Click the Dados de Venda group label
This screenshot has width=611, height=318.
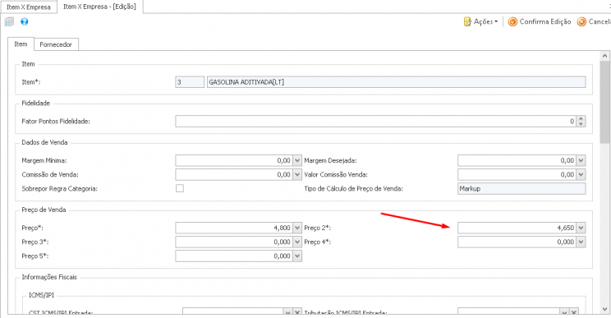44,142
